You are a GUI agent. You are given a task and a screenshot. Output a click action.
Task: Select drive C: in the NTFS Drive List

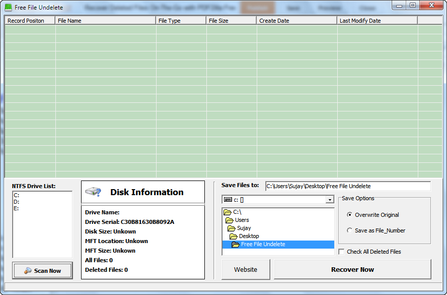pos(17,195)
